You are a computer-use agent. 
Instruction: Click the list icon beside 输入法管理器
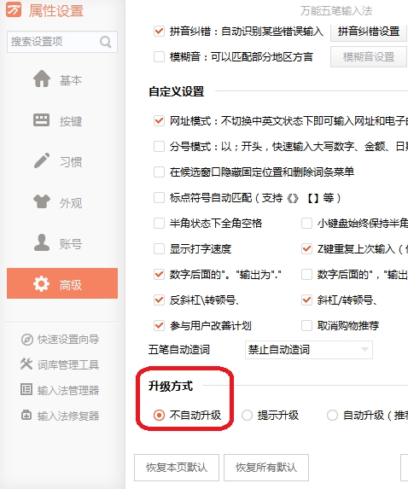click(x=26, y=389)
